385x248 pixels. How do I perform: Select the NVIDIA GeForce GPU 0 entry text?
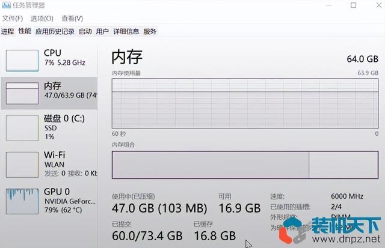70,201
